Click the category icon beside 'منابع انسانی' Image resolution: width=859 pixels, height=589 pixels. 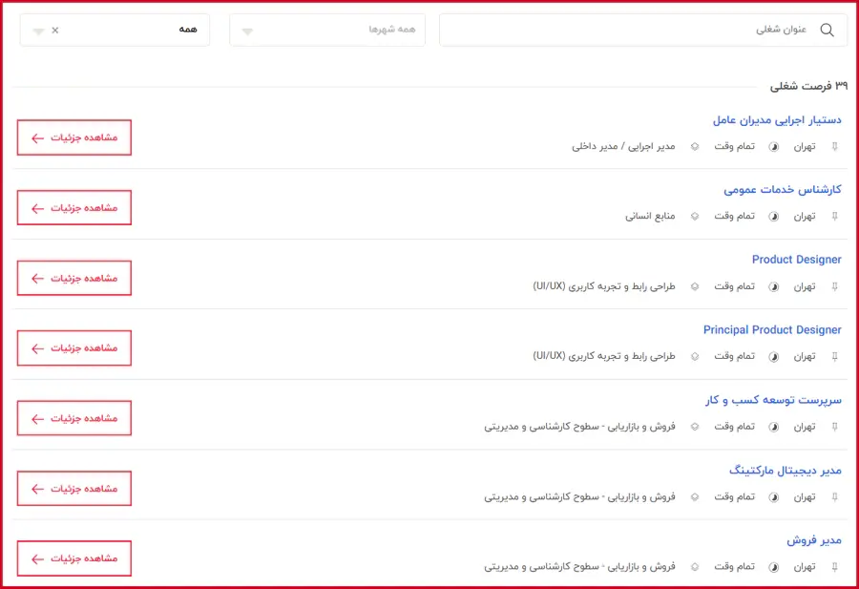click(695, 217)
